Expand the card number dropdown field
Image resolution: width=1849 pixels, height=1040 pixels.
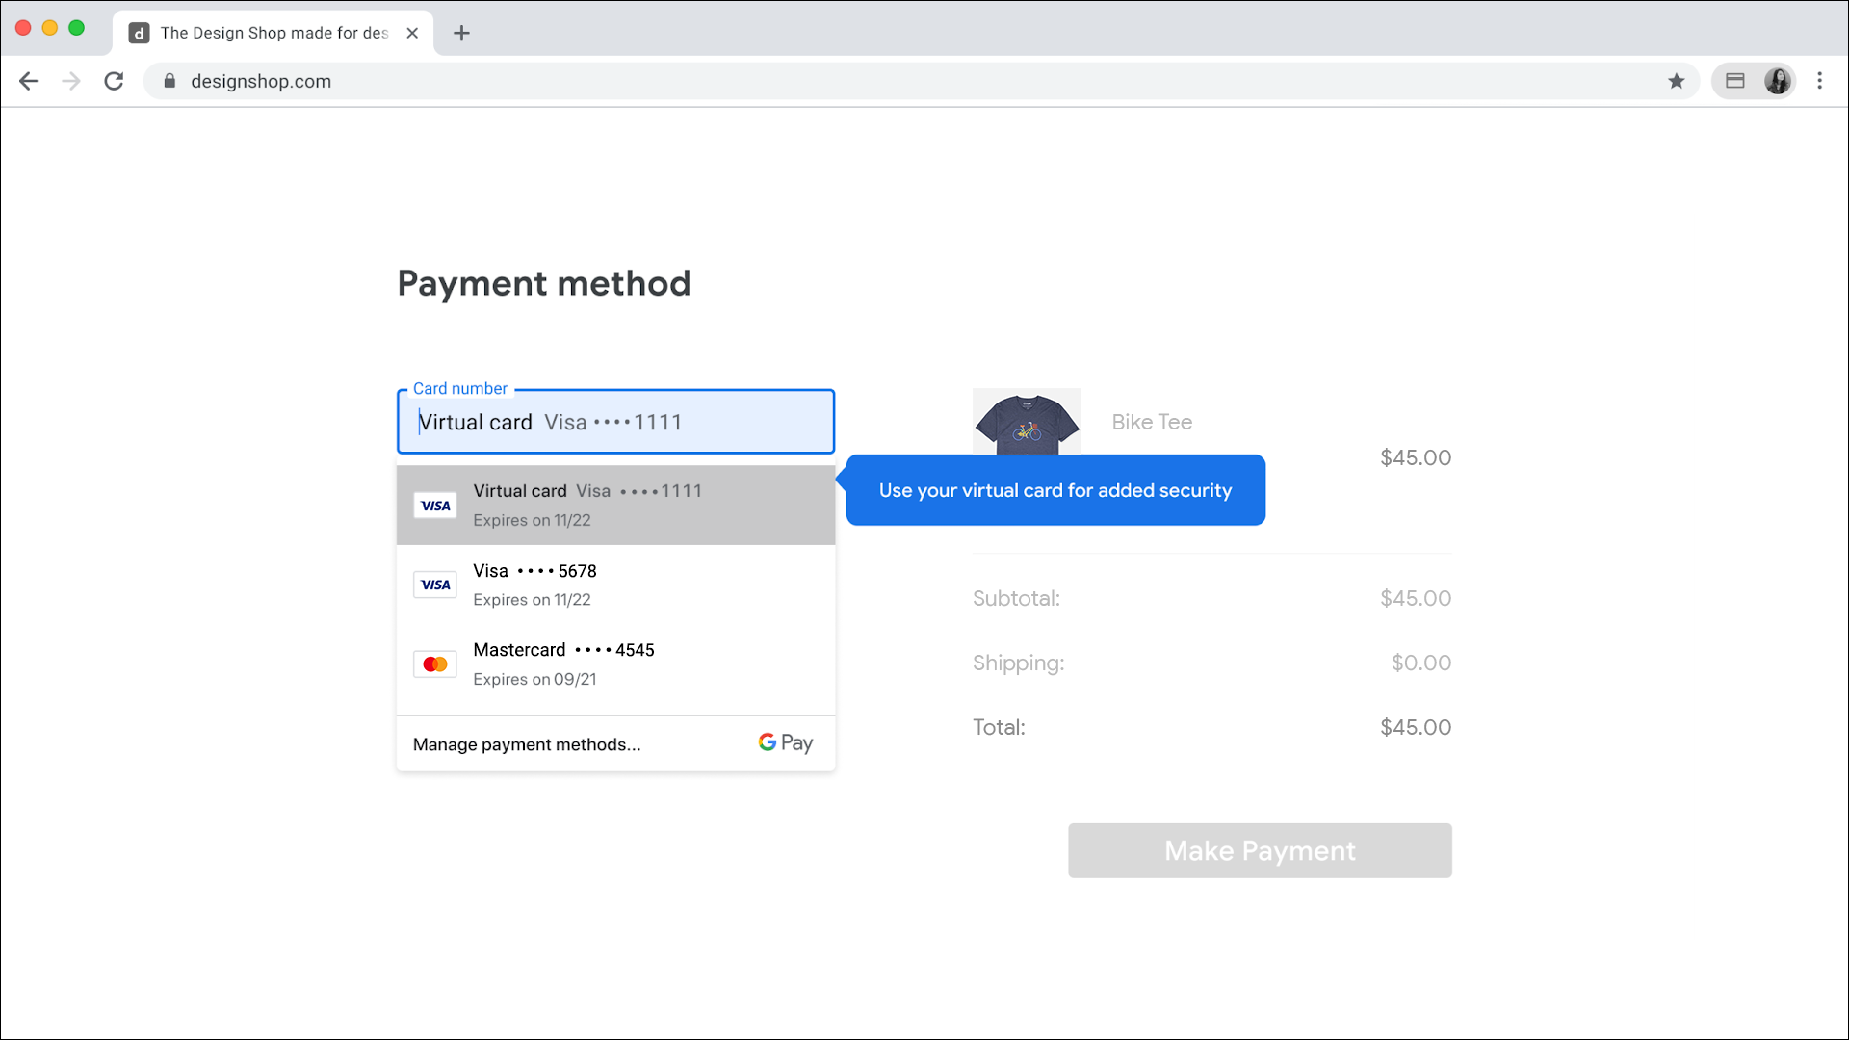[616, 420]
